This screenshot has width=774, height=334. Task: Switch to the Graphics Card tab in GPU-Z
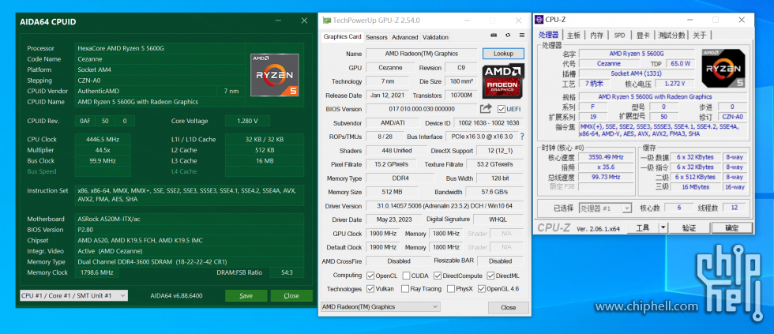[342, 37]
